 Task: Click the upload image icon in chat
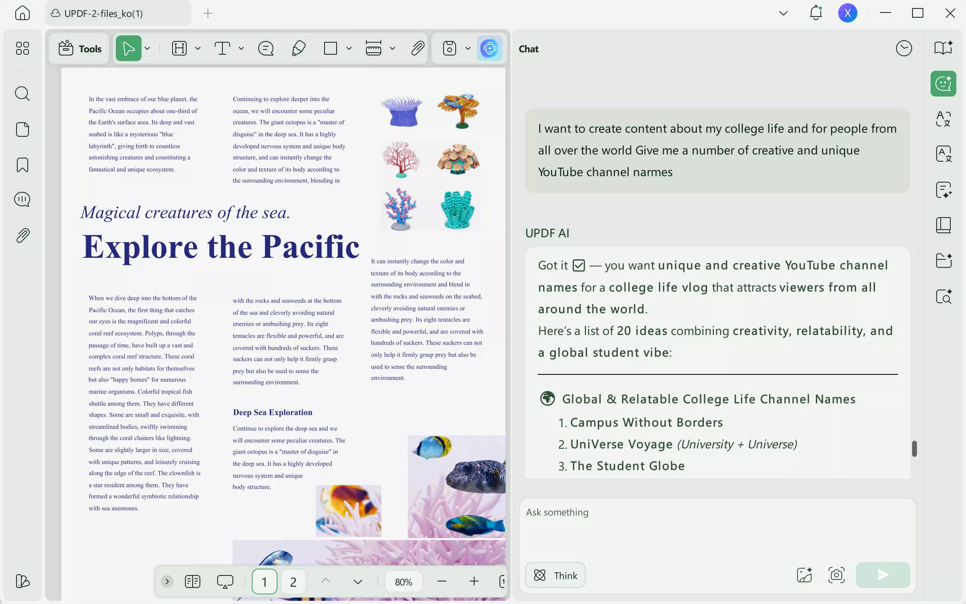point(804,575)
